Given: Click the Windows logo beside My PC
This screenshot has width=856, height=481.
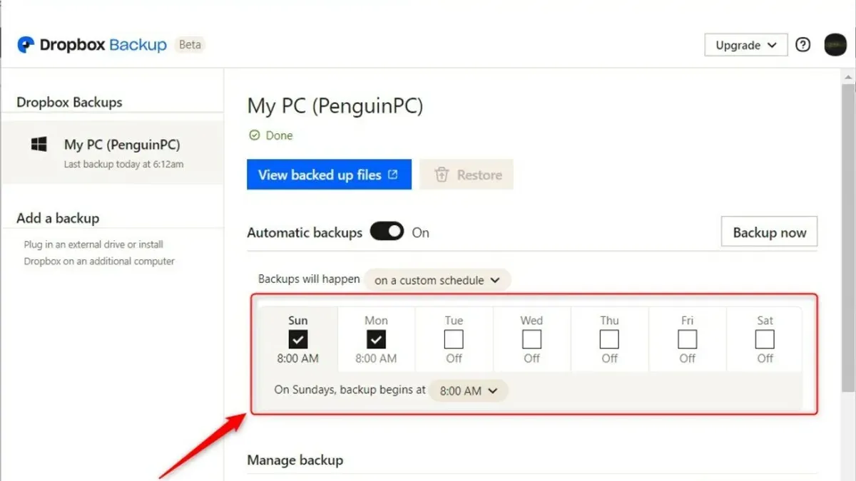Looking at the screenshot, I should tap(39, 145).
